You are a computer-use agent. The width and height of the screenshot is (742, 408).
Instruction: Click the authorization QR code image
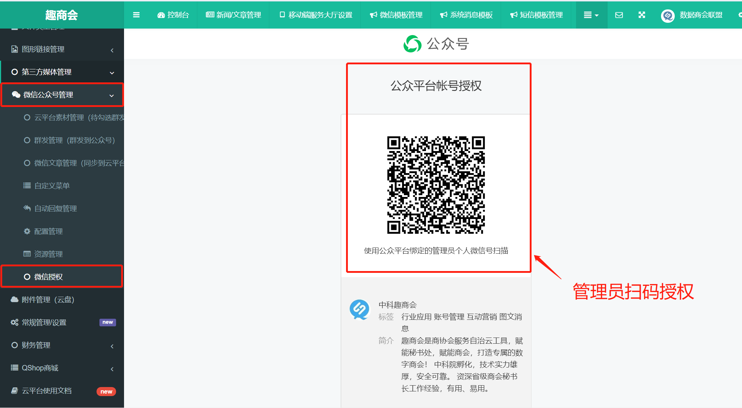click(x=436, y=185)
